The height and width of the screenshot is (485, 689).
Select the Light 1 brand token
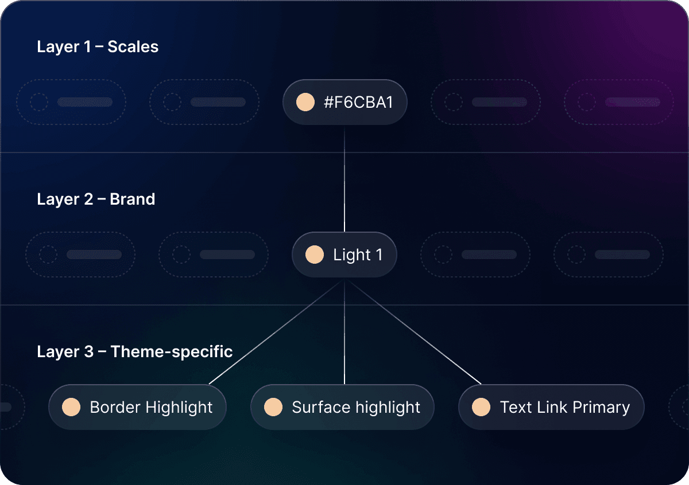344,255
